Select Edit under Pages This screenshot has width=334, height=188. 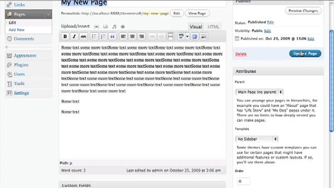click(13, 22)
